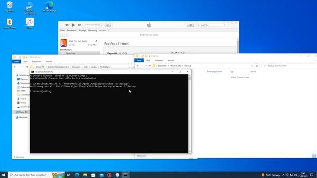Click Größe column header in Backup window
Viewport: 317px width, 178px height.
coord(253,72)
